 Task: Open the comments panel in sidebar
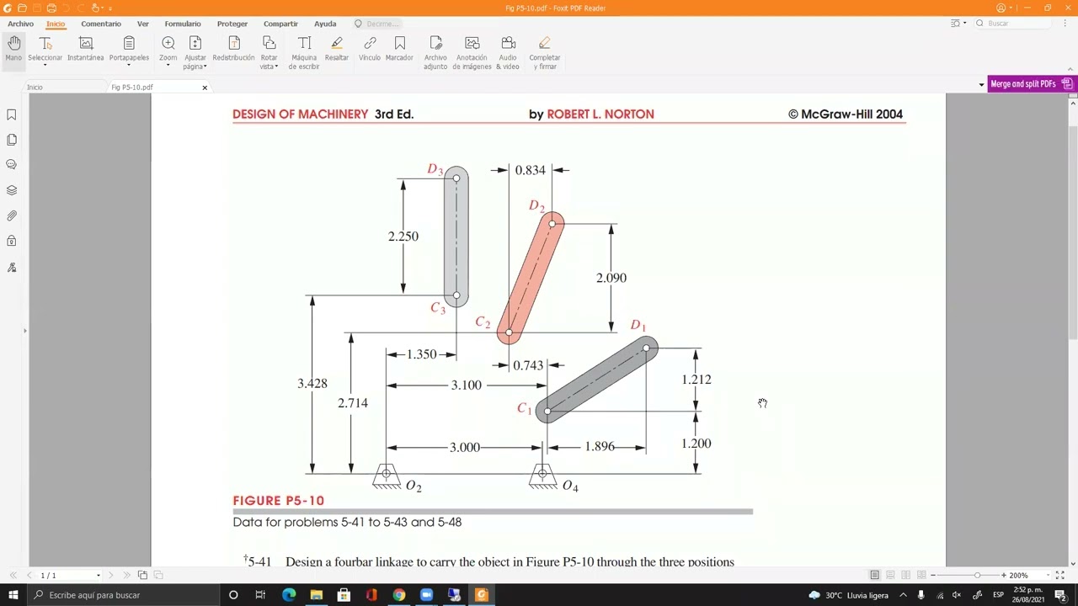(x=12, y=165)
